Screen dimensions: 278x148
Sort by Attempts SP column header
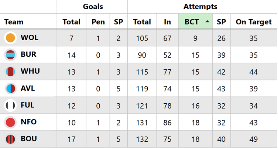coord(221,22)
